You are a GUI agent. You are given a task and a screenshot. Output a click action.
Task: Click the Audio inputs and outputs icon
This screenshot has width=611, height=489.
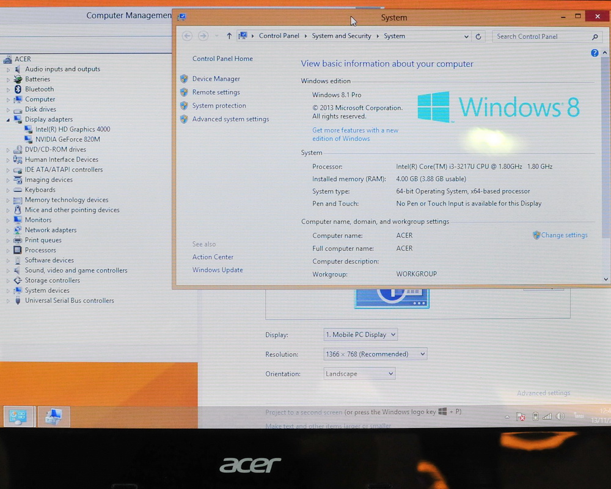18,69
